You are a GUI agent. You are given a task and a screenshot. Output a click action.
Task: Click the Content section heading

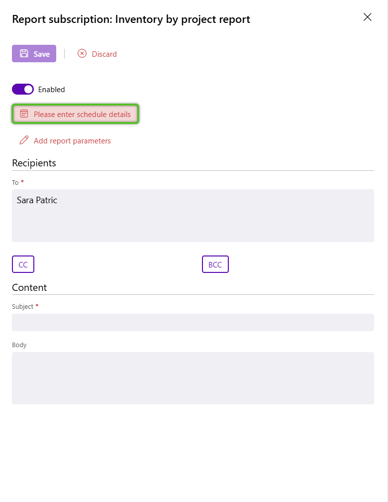pyautogui.click(x=29, y=287)
